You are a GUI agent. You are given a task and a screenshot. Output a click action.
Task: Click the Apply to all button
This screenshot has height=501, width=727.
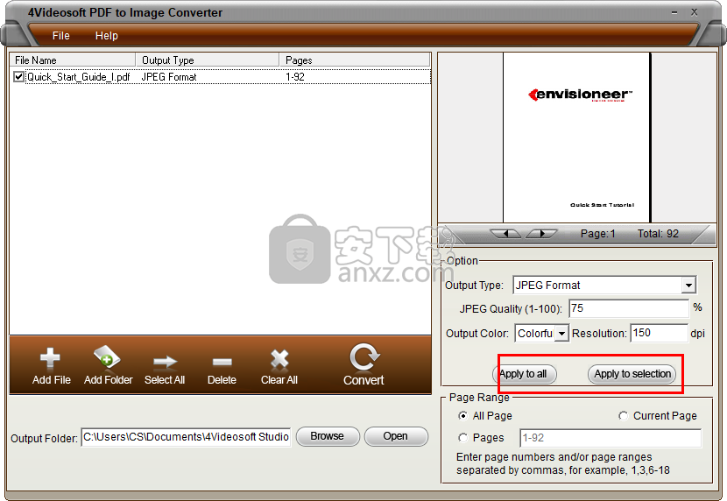(523, 374)
